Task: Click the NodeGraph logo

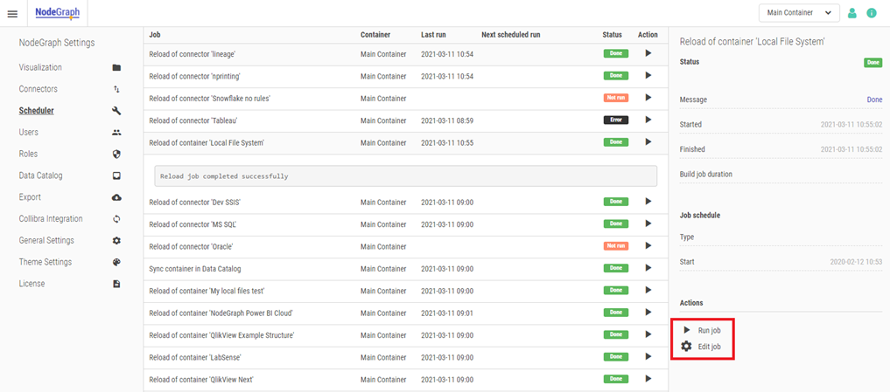Action: tap(56, 13)
